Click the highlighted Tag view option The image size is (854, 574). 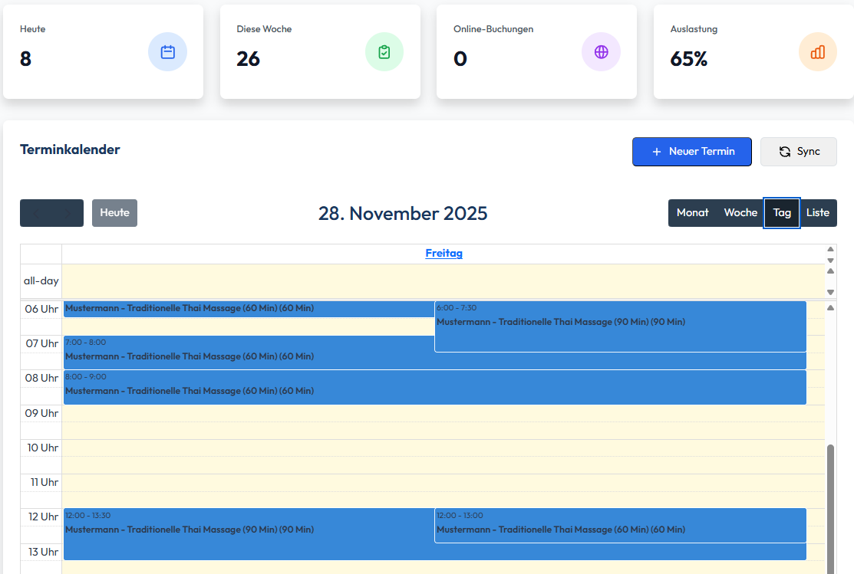point(781,212)
